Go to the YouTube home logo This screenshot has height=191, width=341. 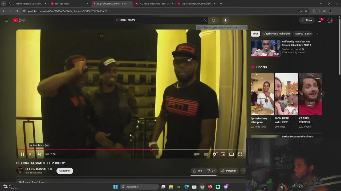[20, 20]
